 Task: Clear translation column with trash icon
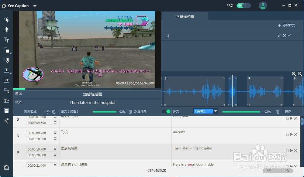[x=278, y=111]
